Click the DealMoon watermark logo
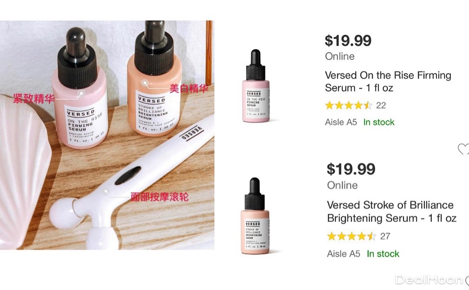This screenshot has height=290, width=469. click(x=429, y=280)
